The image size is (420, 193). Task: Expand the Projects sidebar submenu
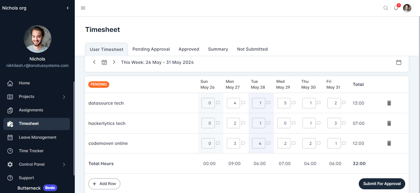coord(64,97)
